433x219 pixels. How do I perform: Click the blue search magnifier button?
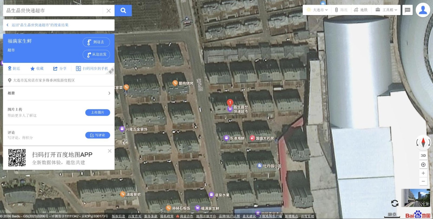[123, 11]
